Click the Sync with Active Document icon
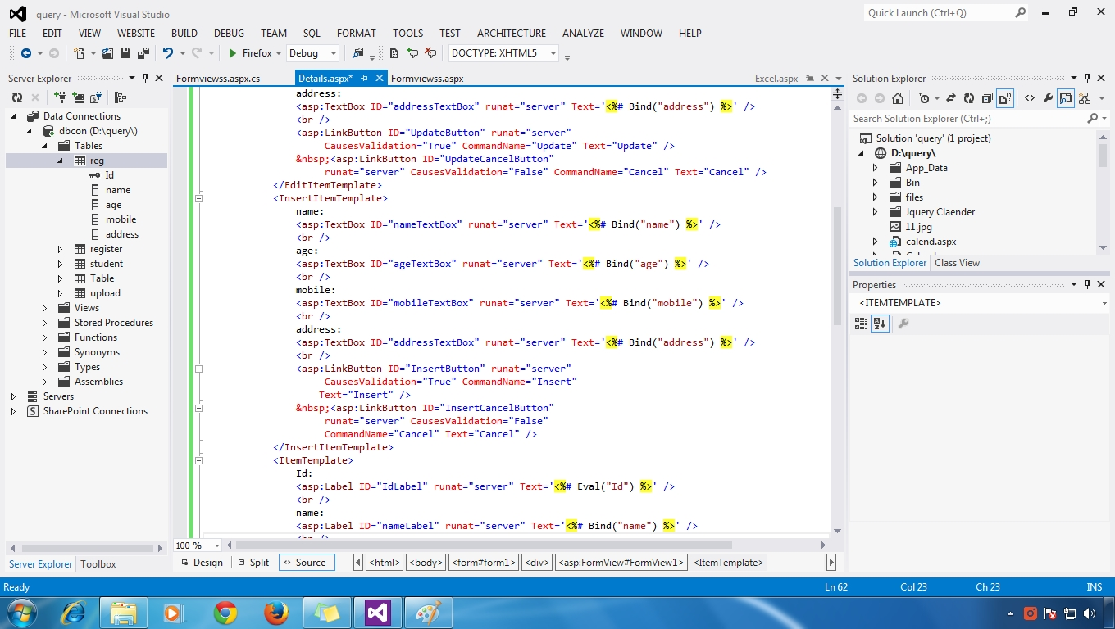Viewport: 1115px width, 629px height. coord(950,97)
